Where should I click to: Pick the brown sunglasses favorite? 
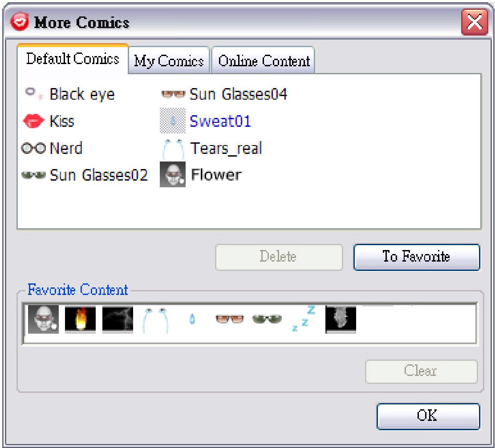230,319
